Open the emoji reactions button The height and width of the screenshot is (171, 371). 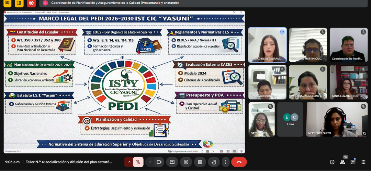(186, 162)
